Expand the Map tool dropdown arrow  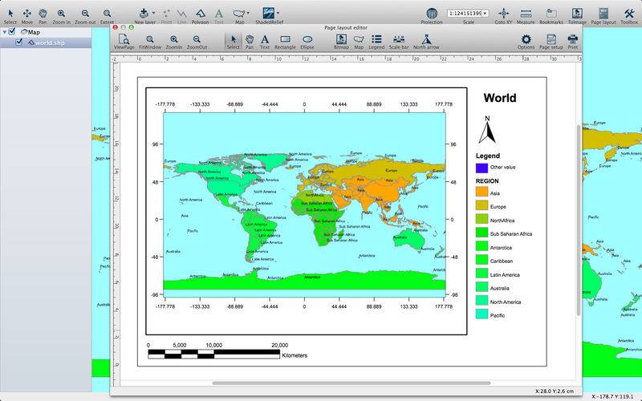[248, 14]
